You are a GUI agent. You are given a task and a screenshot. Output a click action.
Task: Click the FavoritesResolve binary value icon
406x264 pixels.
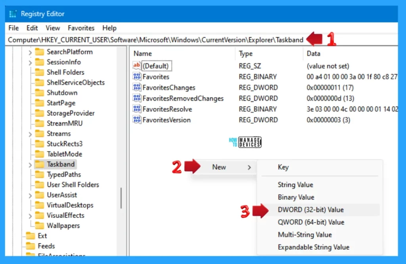(137, 109)
